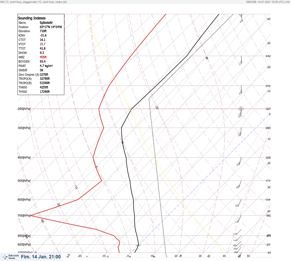Click the CTOT value '16.1'
The image size is (291, 261).
[x=42, y=40]
